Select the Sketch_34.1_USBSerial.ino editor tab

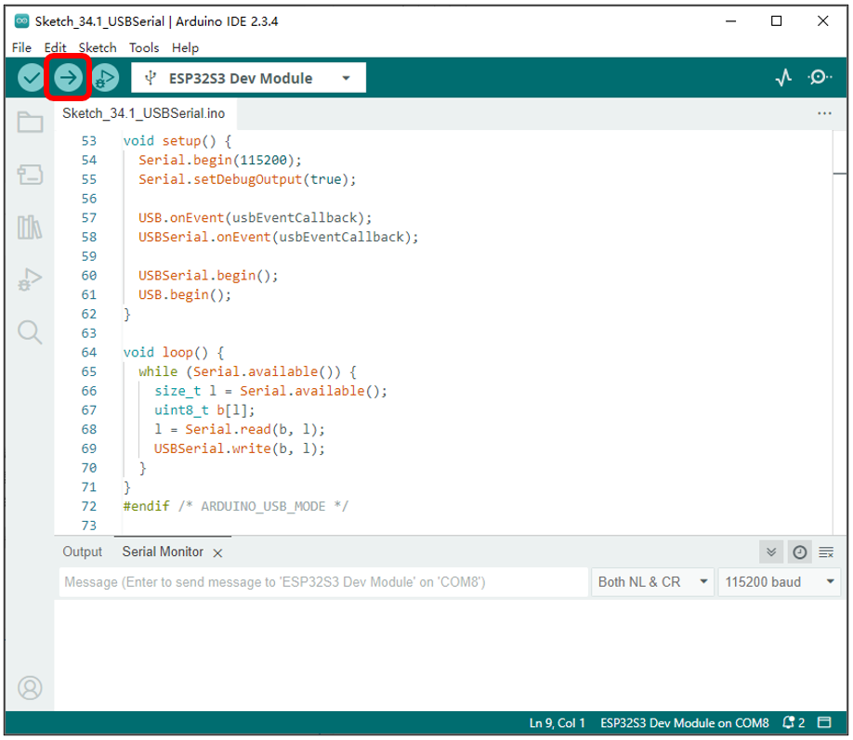pyautogui.click(x=144, y=113)
